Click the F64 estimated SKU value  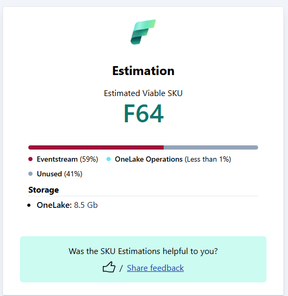[x=143, y=114]
